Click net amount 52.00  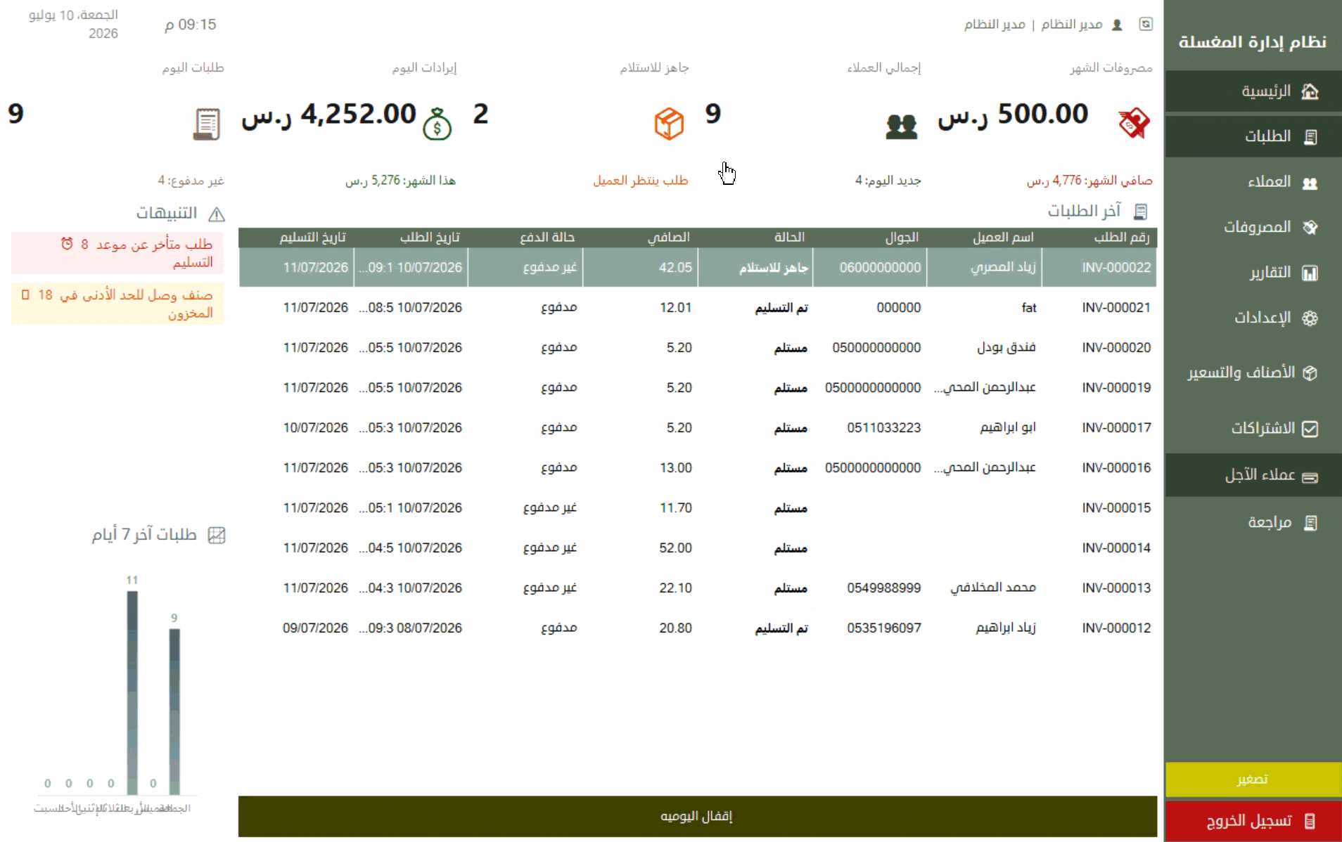click(x=675, y=548)
